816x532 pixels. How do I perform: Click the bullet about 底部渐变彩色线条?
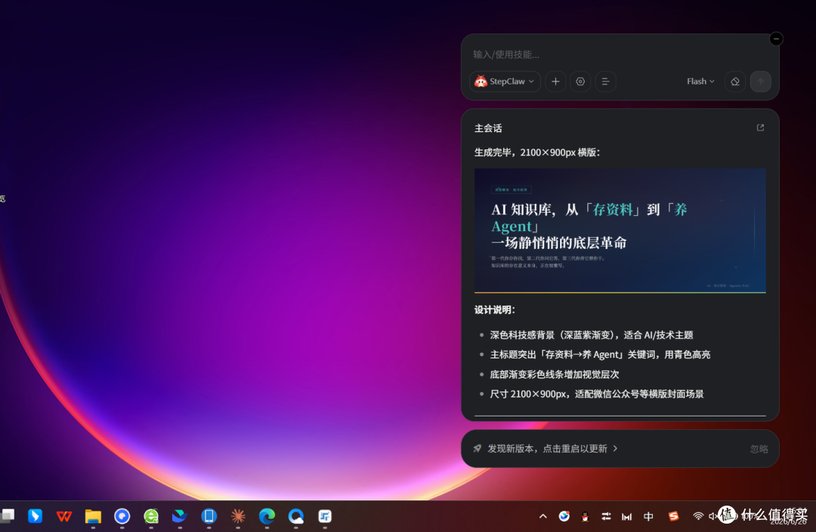pyautogui.click(x=555, y=374)
